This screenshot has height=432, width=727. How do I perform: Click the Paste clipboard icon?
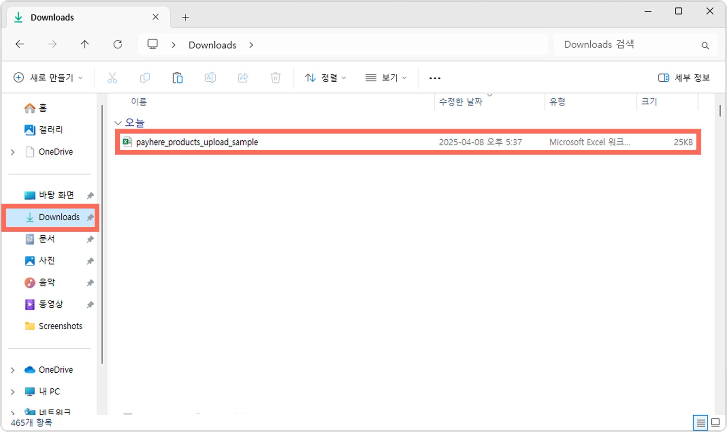tap(177, 78)
